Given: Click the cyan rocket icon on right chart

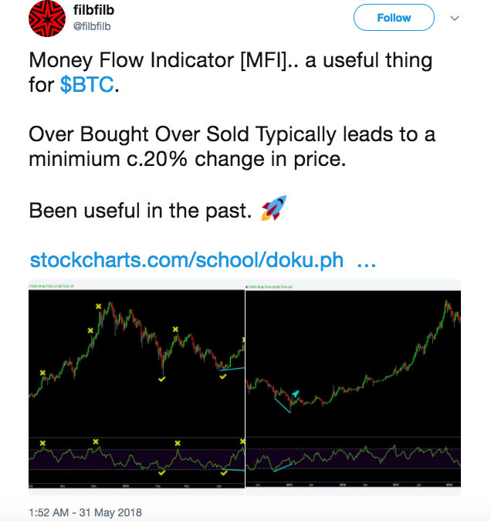Looking at the screenshot, I should [x=295, y=394].
